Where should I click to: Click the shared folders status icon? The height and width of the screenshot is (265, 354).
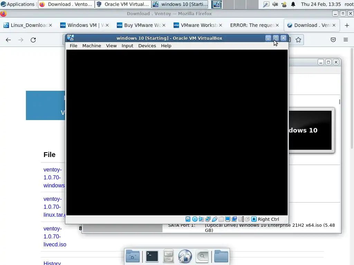coord(221,219)
